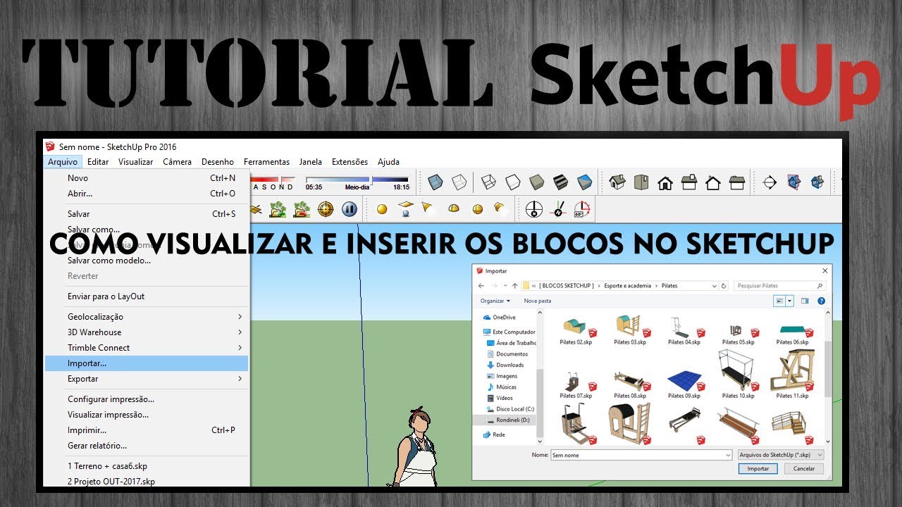This screenshot has width=902, height=507.
Task: Expand the Nome field history dropdown
Action: pyautogui.click(x=728, y=455)
